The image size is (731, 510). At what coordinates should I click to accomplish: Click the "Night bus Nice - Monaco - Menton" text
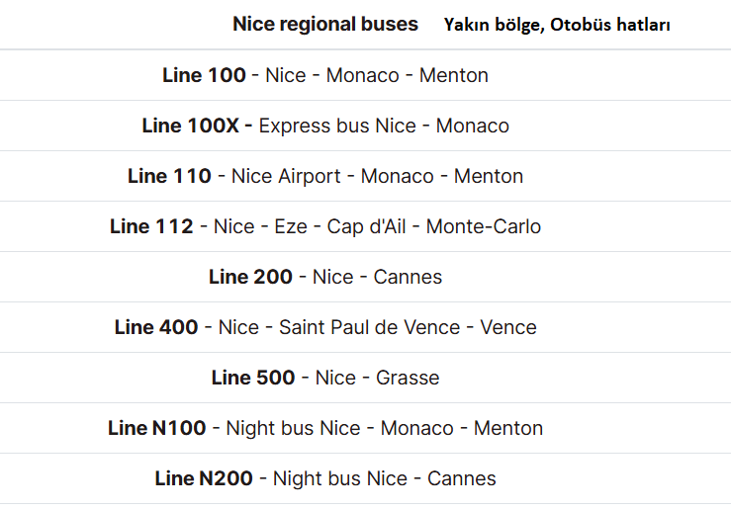click(385, 428)
